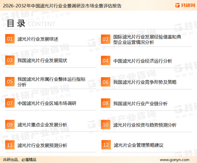Click the orange 05 number badge
Image resolution: width=197 pixels, height=163 pixels.
[x=10, y=81]
